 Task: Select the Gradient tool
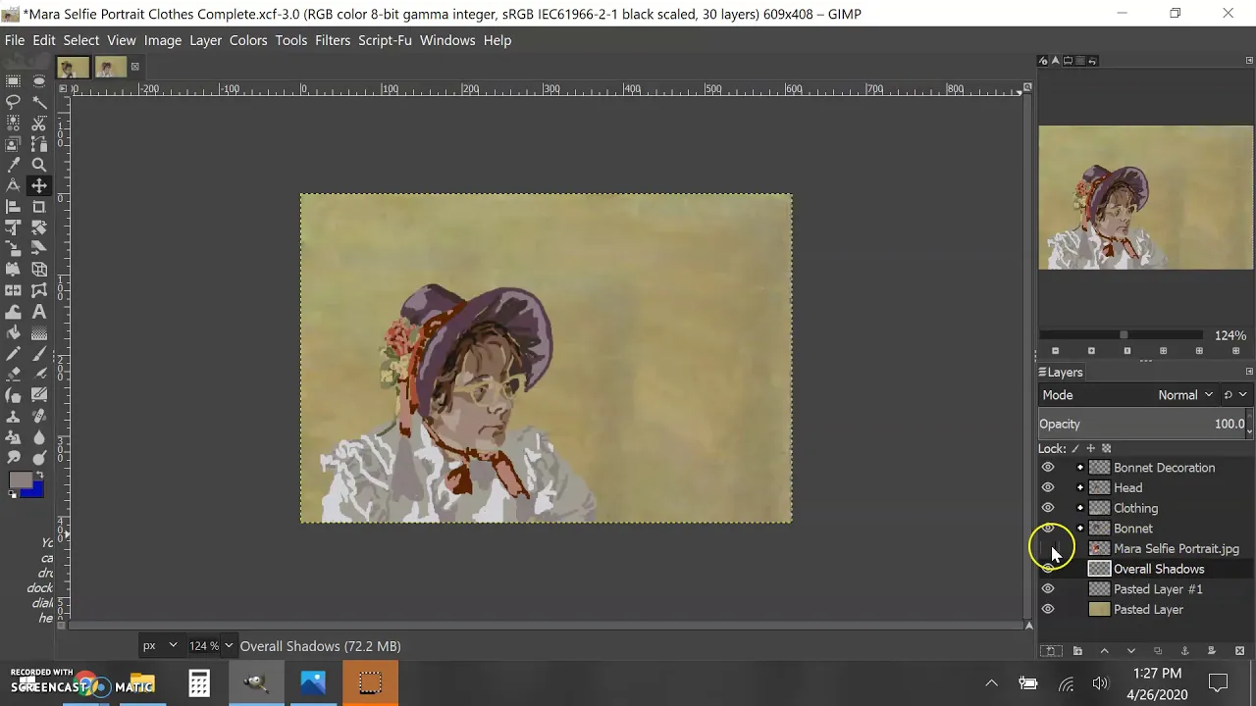39,332
